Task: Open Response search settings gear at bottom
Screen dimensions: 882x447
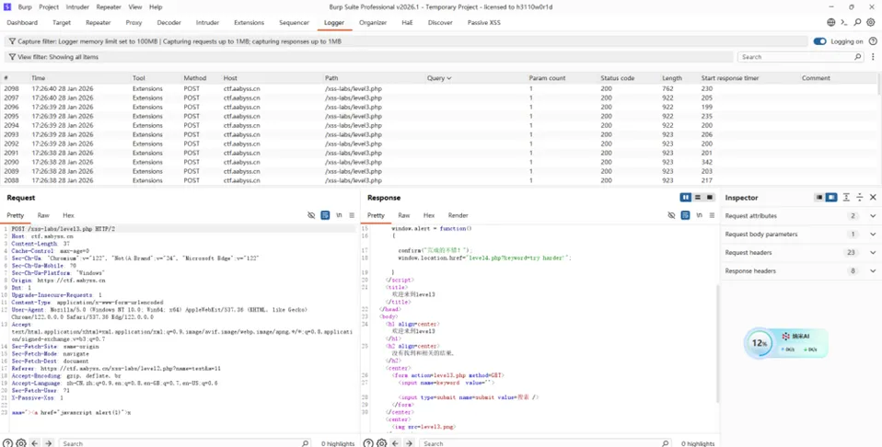Action: pyautogui.click(x=381, y=443)
